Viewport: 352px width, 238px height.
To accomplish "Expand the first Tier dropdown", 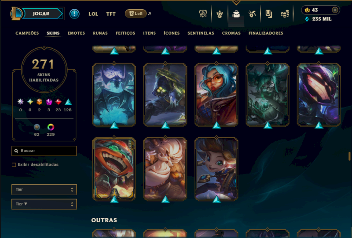I will pos(44,190).
